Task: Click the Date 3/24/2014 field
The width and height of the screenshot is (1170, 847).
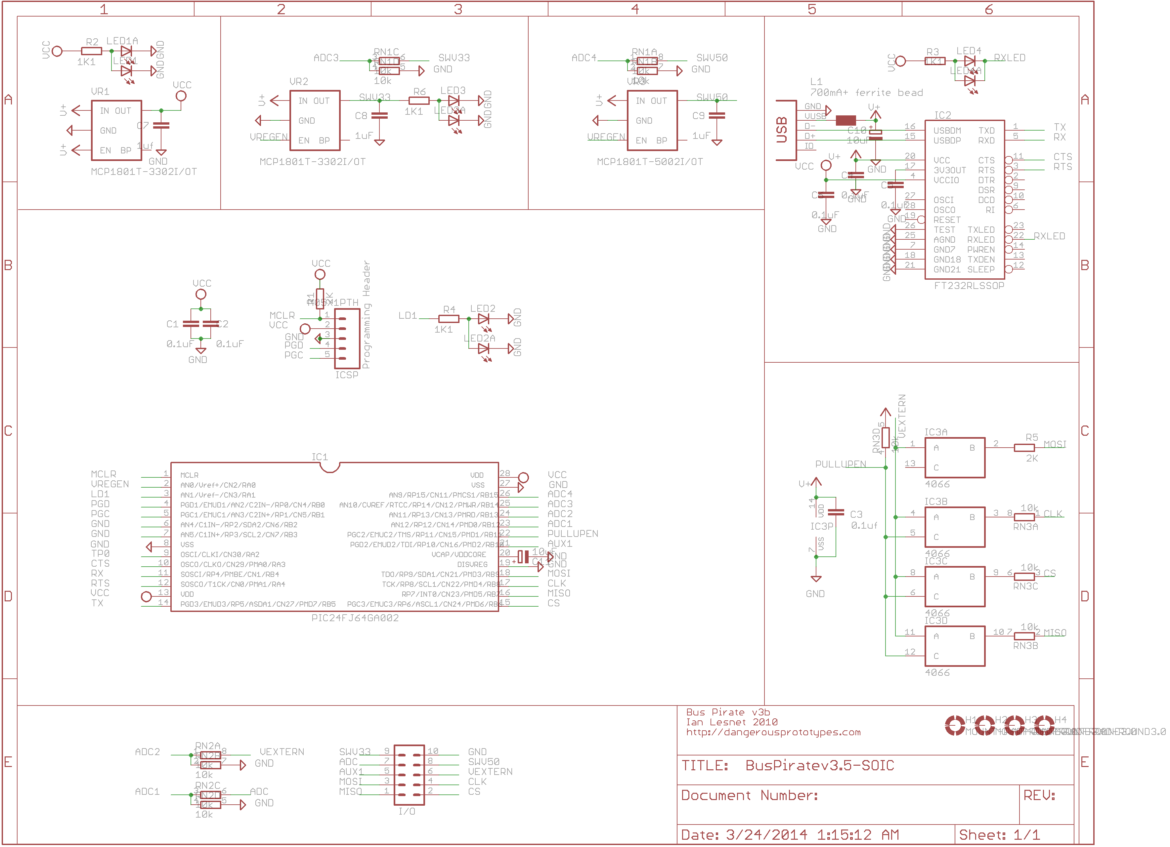Action: click(x=790, y=835)
